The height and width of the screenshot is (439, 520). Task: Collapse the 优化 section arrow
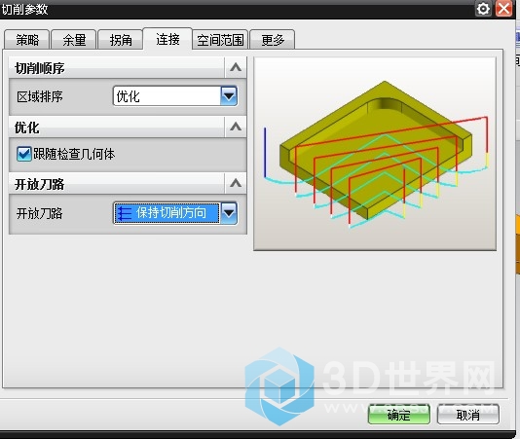coord(236,127)
